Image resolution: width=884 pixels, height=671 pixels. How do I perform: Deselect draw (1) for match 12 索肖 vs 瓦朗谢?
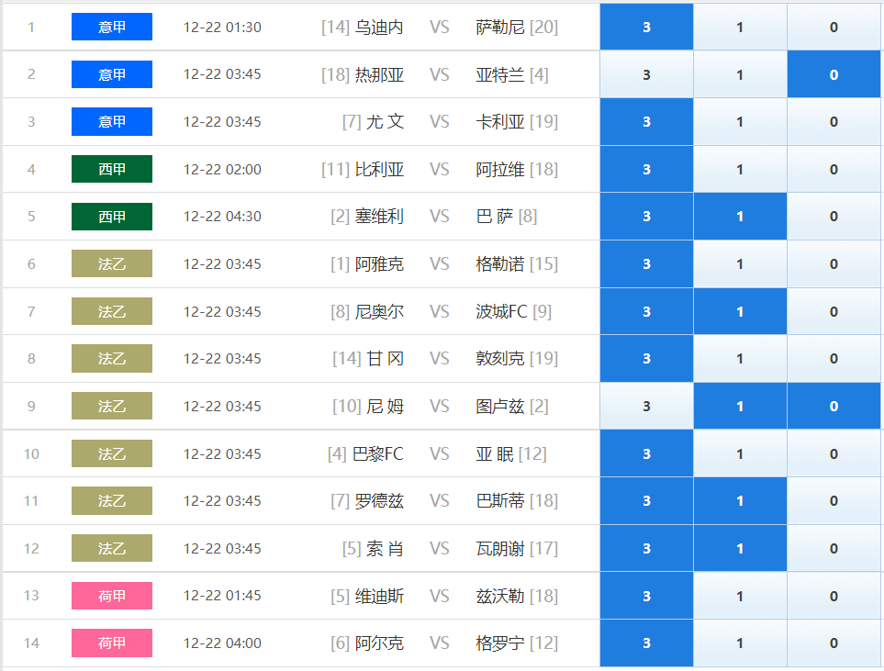click(740, 548)
